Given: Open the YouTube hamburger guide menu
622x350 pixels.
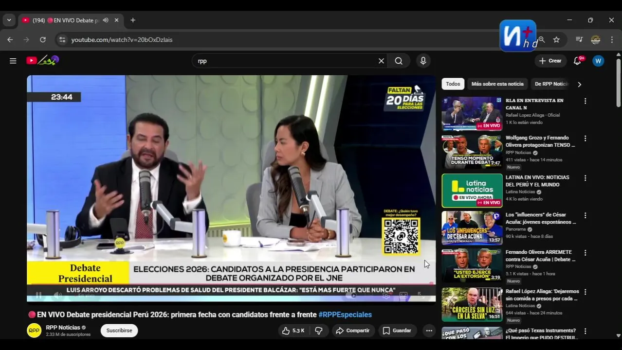Looking at the screenshot, I should click(13, 61).
